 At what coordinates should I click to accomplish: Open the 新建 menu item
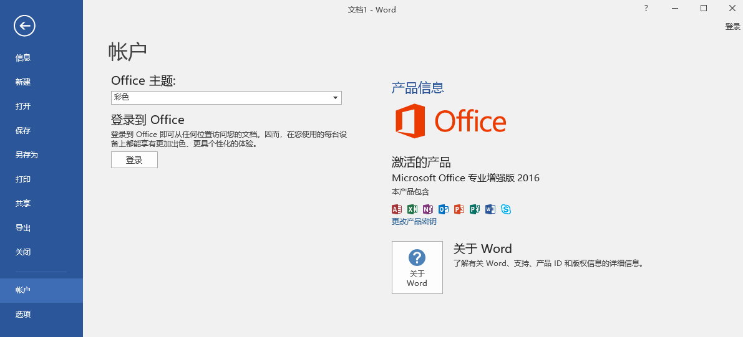pyautogui.click(x=41, y=82)
